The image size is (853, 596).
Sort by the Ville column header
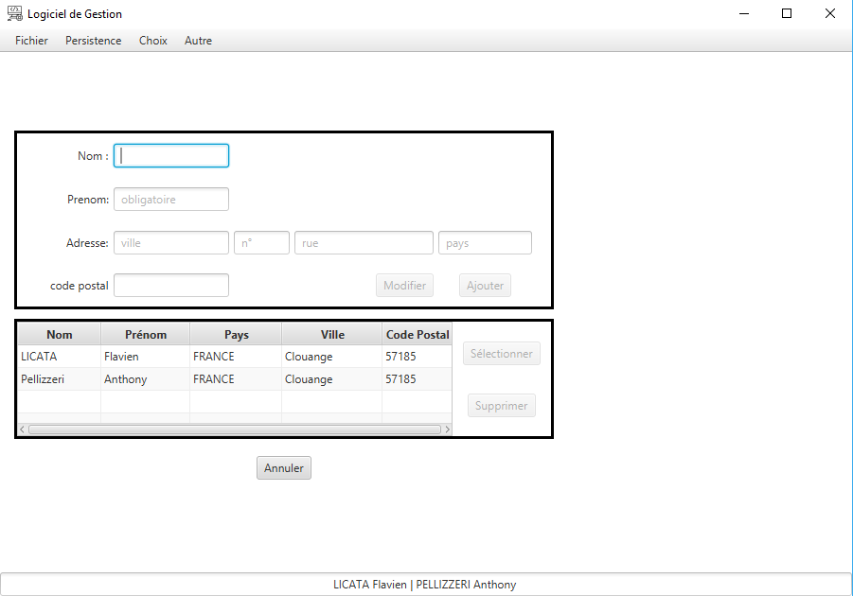pos(332,335)
